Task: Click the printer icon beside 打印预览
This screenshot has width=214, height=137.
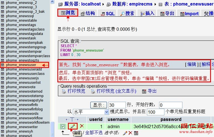Action: click(64, 91)
